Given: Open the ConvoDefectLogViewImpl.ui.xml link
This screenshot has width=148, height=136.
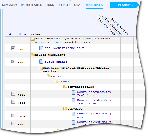Looking at the screenshot, I should (94, 102).
